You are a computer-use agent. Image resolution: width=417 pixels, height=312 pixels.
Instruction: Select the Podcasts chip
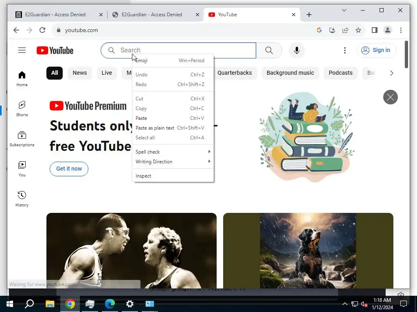tap(340, 73)
